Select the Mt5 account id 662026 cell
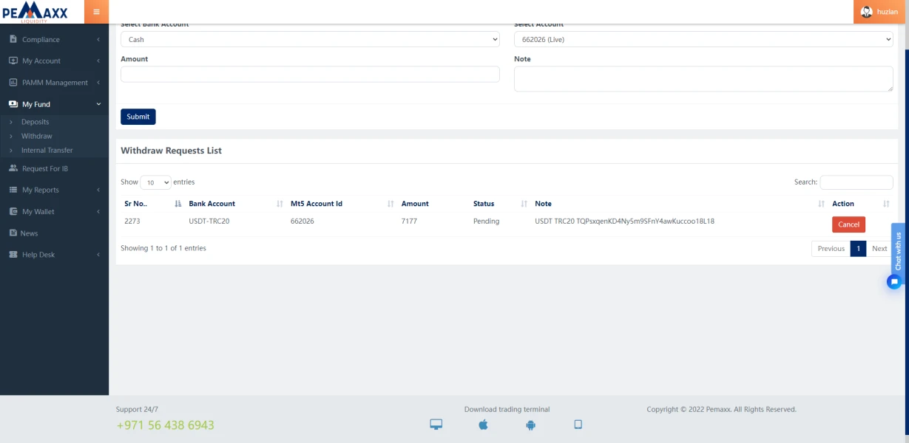909x443 pixels. tap(303, 221)
